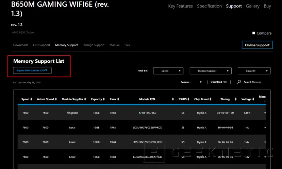This screenshot has width=282, height=169.
Task: Open the Gallery section
Action: (x=253, y=6)
